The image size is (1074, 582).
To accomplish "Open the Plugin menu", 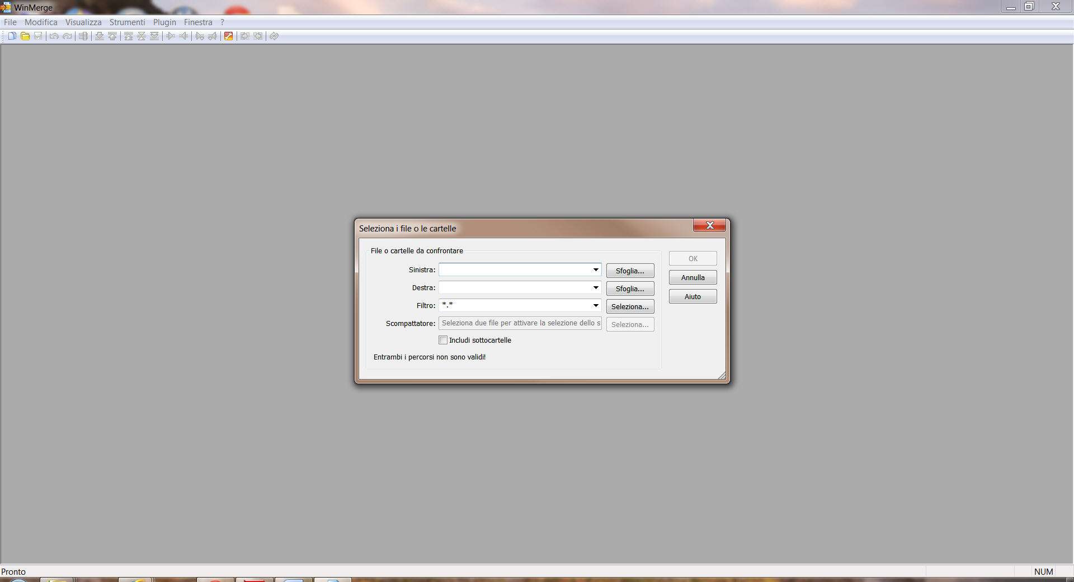I will click(164, 22).
